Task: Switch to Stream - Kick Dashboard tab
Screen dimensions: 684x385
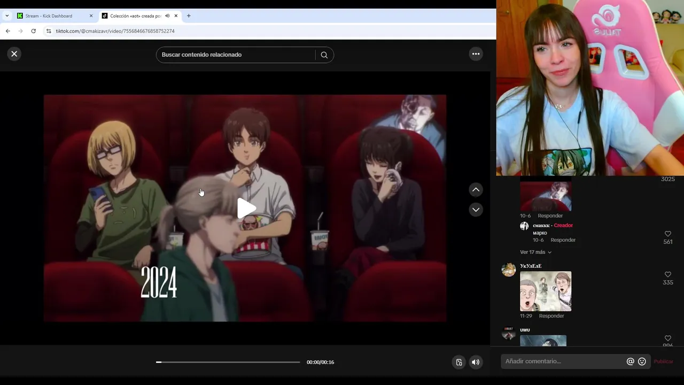Action: 56,16
